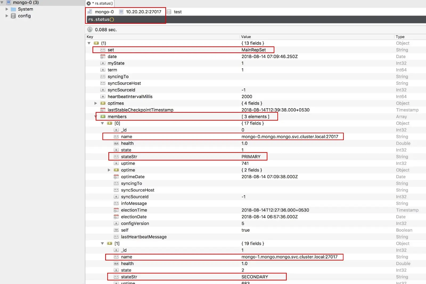426x284 pixels.
Task: Switch to the rs.status() query tab
Action: click(x=100, y=3)
